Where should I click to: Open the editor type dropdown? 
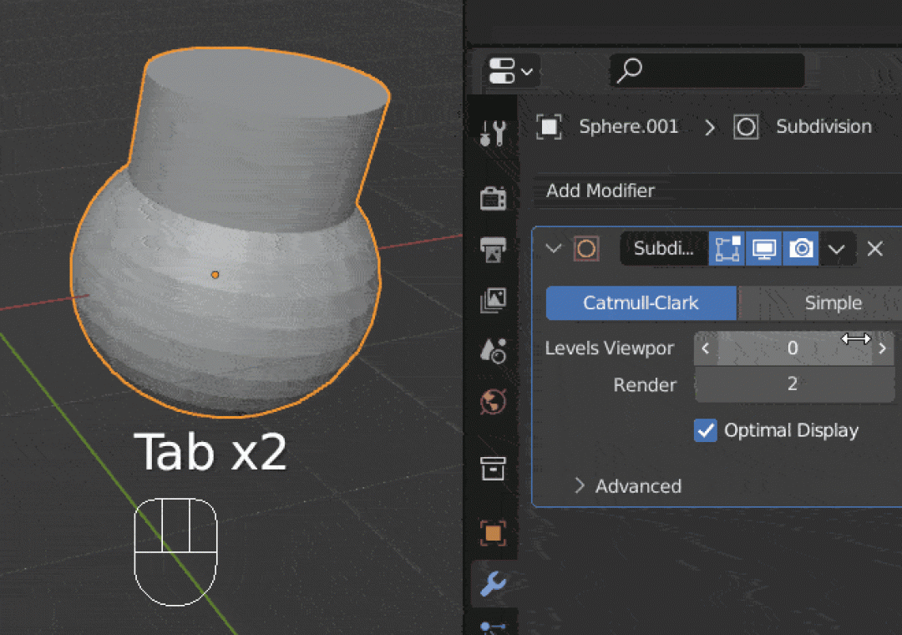click(510, 72)
